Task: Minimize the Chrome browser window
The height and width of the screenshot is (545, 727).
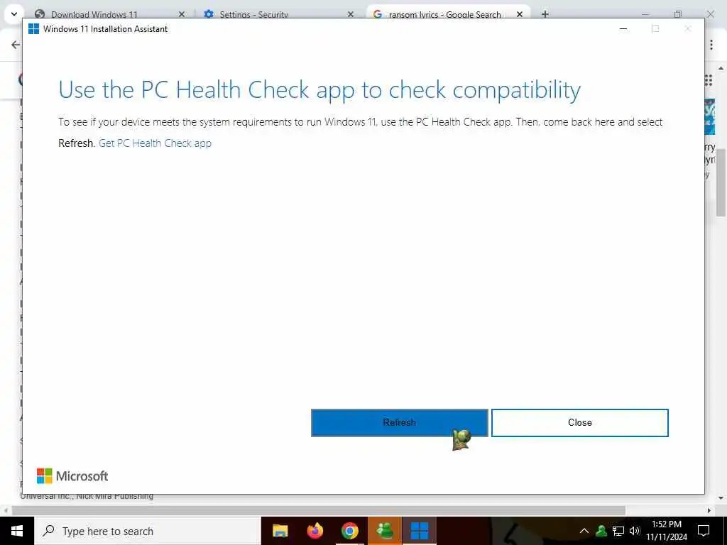Action: point(645,14)
